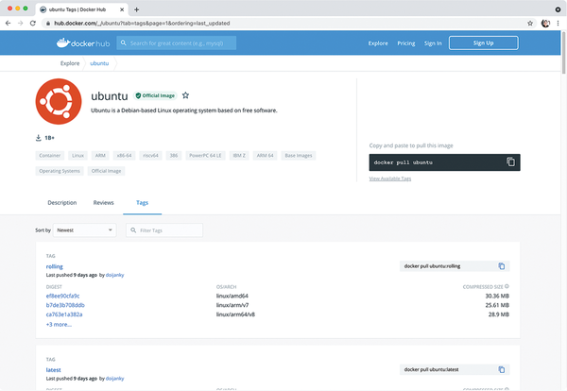Click the docker pull ubuntu:rolling text box
567x391 pixels.
click(x=455, y=266)
